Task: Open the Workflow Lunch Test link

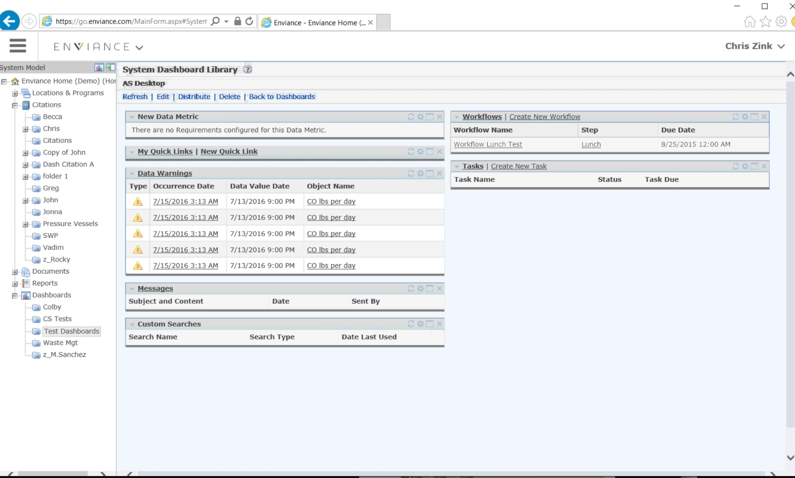Action: [488, 144]
